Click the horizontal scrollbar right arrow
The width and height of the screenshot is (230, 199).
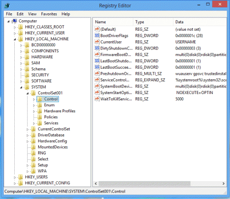pyautogui.click(x=224, y=183)
